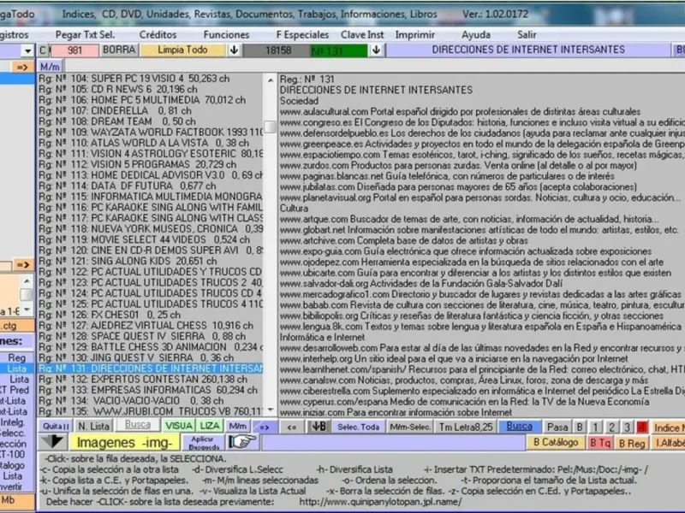Click the record list scrollbar up arrow
Screen dimensions: 685x513
(x=271, y=80)
